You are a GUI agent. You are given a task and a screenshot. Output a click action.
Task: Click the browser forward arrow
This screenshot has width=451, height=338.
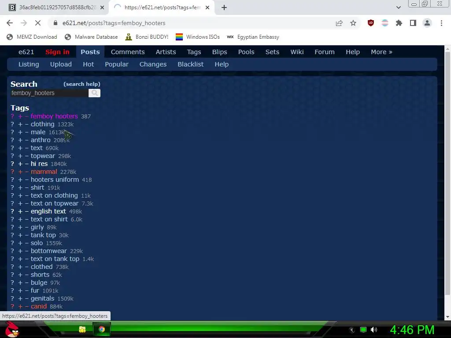24,23
